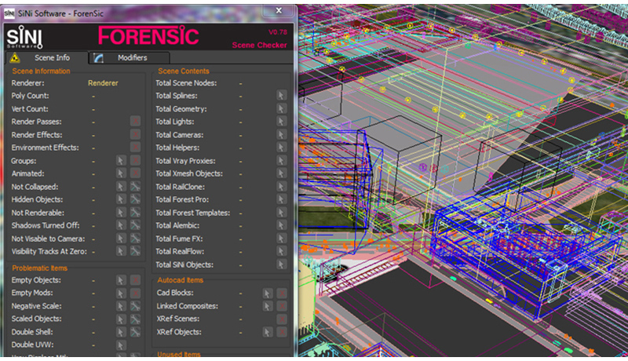Click the red X icon for Empty Objects
This screenshot has height=361, width=628.
point(135,280)
